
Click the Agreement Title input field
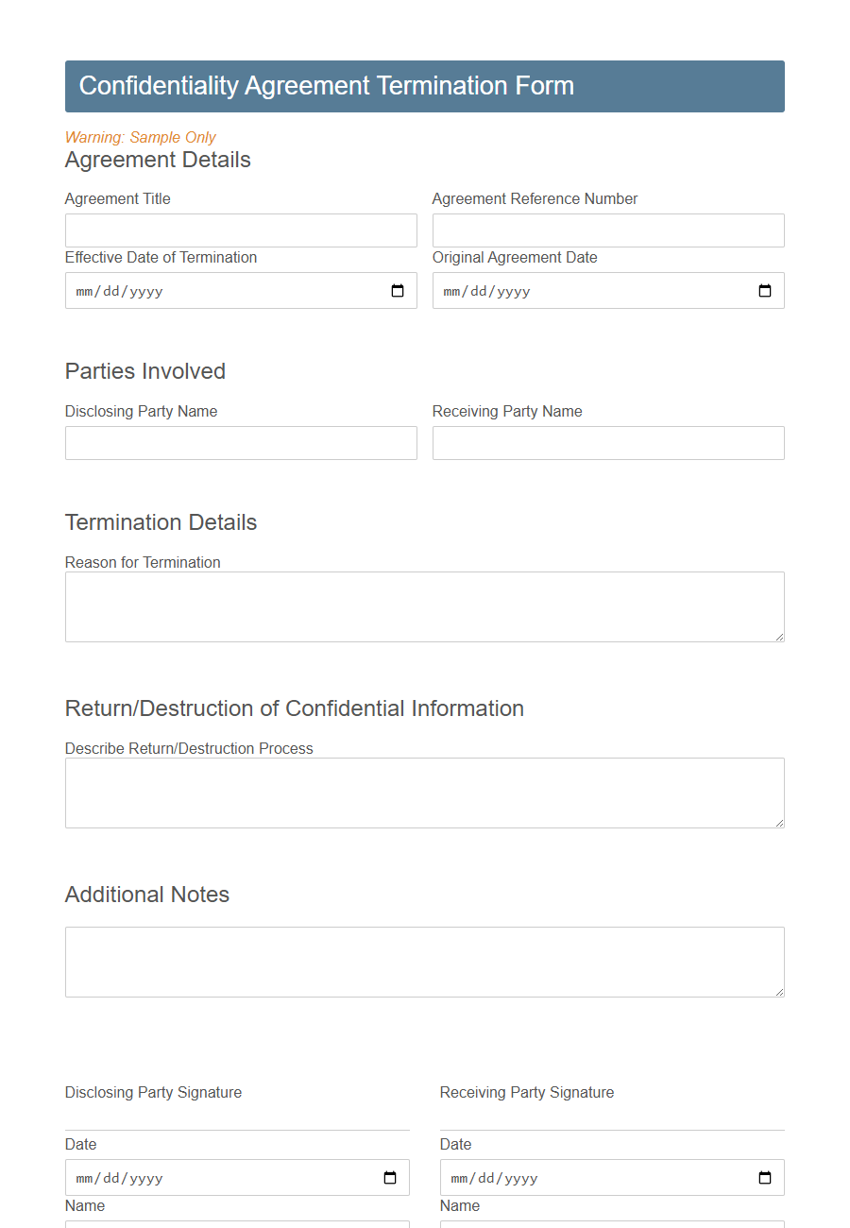241,230
